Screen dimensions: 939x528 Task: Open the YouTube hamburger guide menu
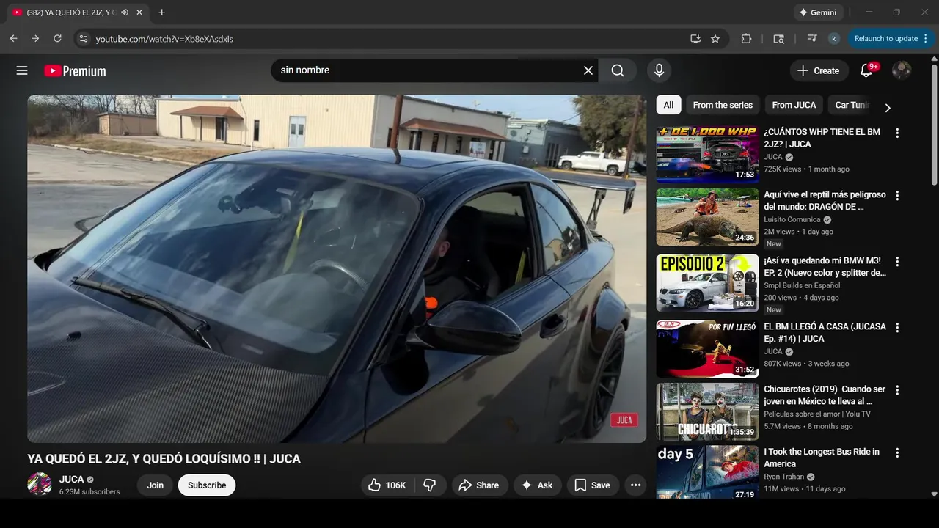(x=22, y=70)
